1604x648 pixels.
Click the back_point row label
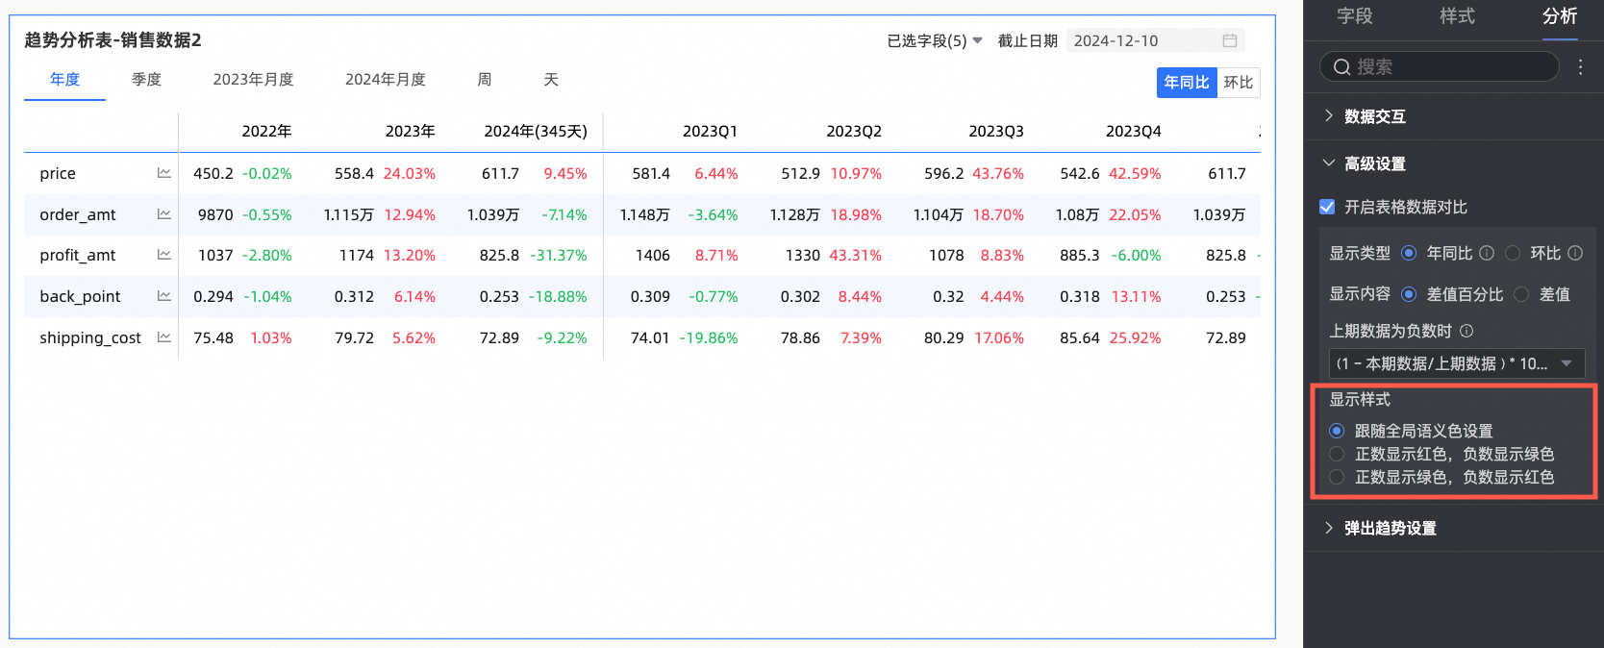[80, 296]
